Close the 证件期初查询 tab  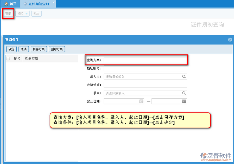[54, 2]
